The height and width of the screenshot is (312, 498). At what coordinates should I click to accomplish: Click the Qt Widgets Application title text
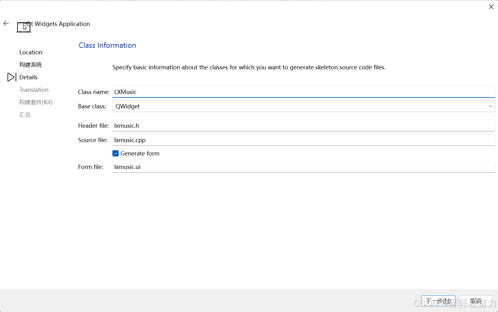(x=58, y=24)
